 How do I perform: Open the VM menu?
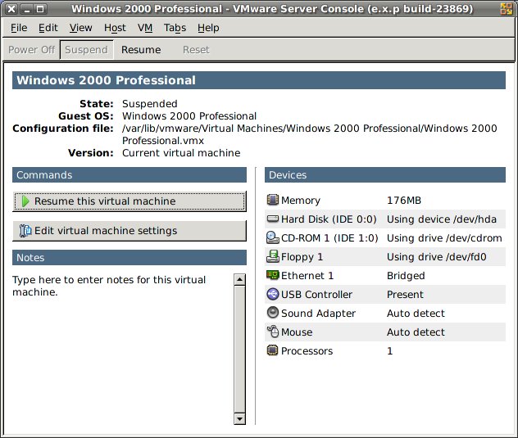pos(145,28)
